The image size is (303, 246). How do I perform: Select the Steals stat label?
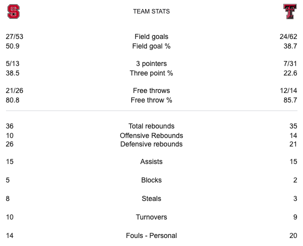151,198
